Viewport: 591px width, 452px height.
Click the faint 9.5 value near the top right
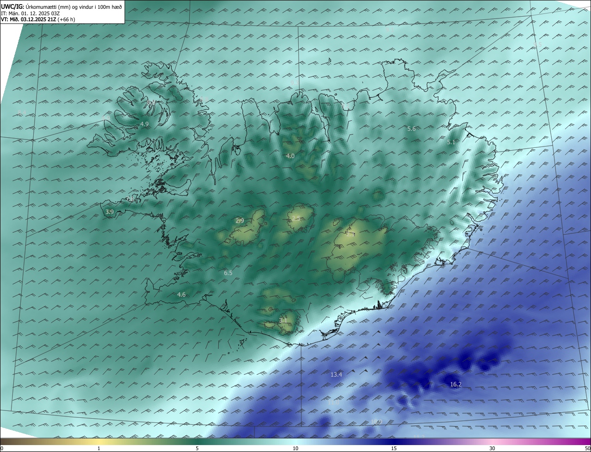(537, 45)
